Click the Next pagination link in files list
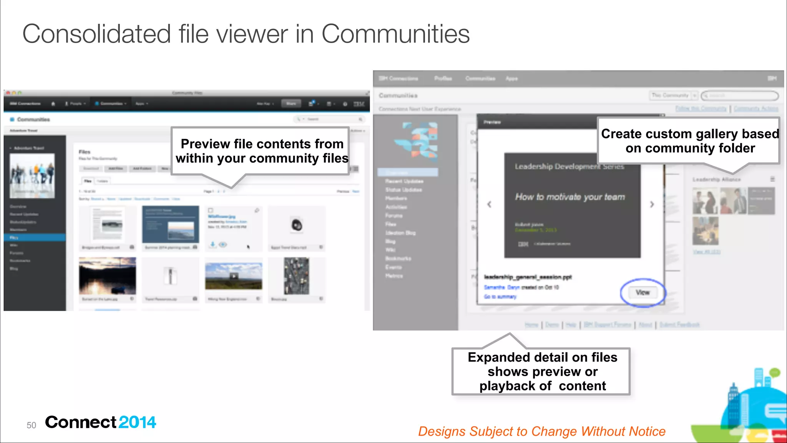Viewport: 787px width, 443px height. [x=356, y=191]
